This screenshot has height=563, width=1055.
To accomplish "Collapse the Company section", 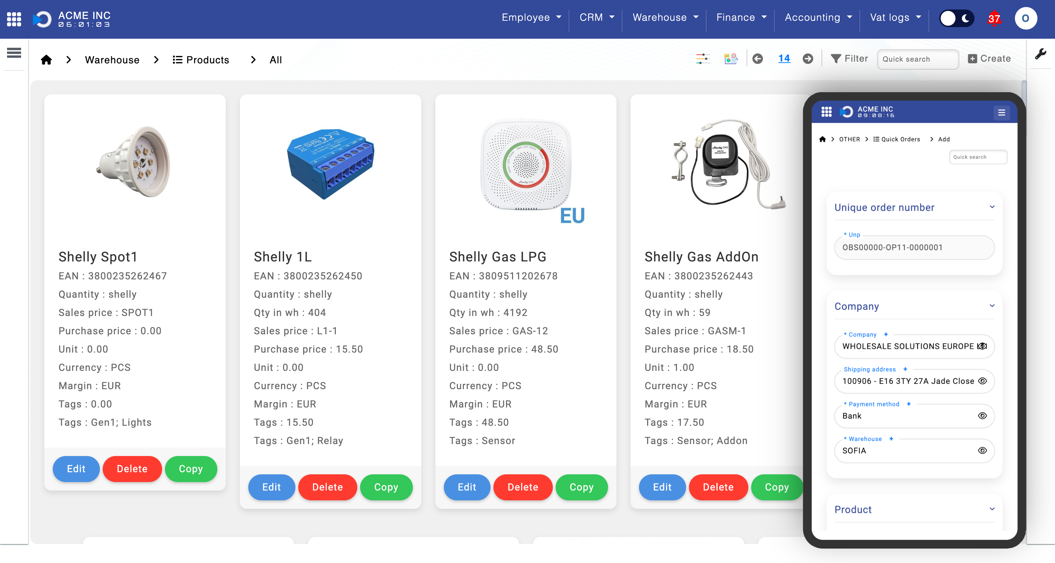I will click(991, 306).
